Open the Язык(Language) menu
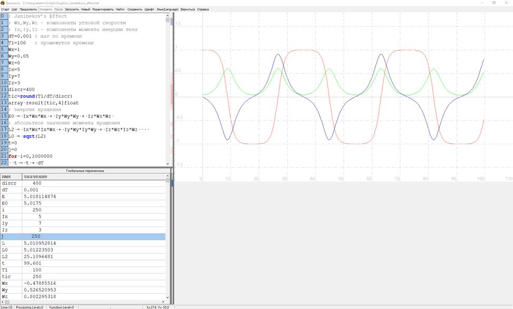 pos(167,9)
